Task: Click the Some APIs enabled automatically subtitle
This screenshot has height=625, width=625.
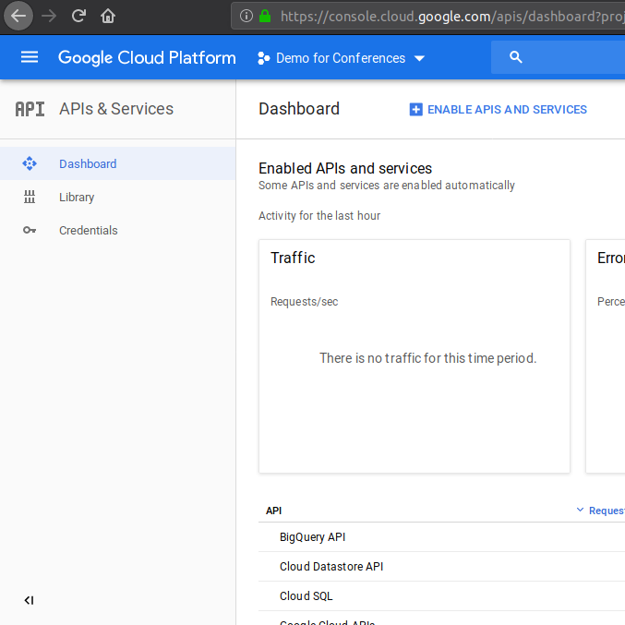Action: point(387,186)
